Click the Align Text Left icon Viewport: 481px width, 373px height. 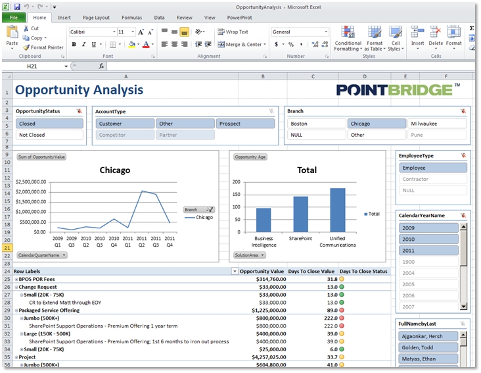(165, 45)
